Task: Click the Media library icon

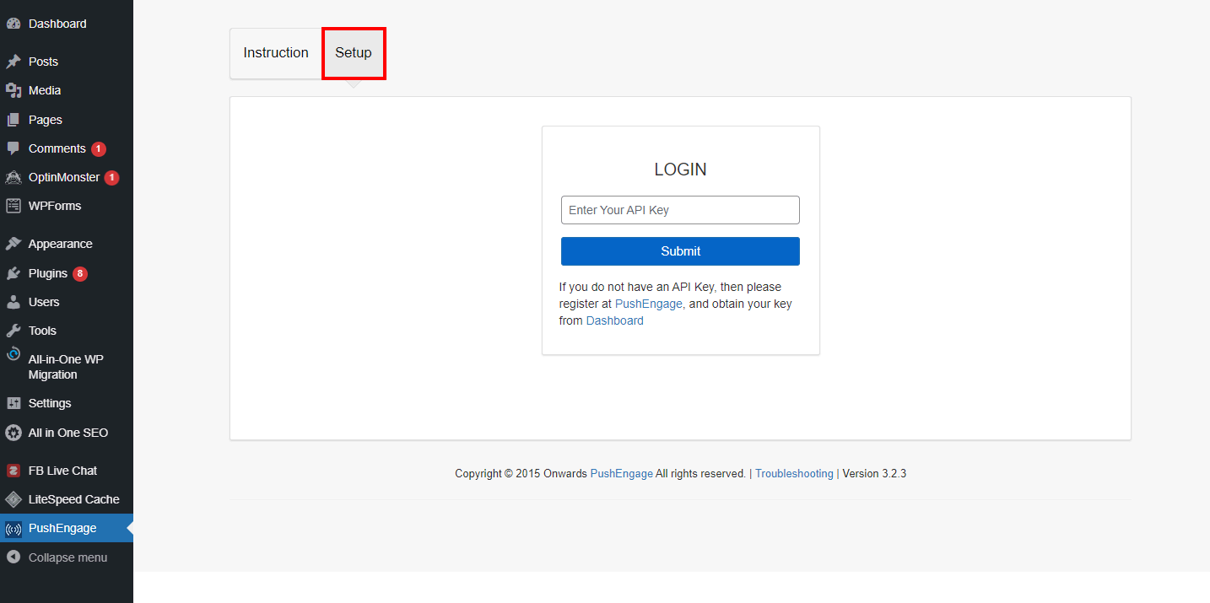Action: (14, 90)
